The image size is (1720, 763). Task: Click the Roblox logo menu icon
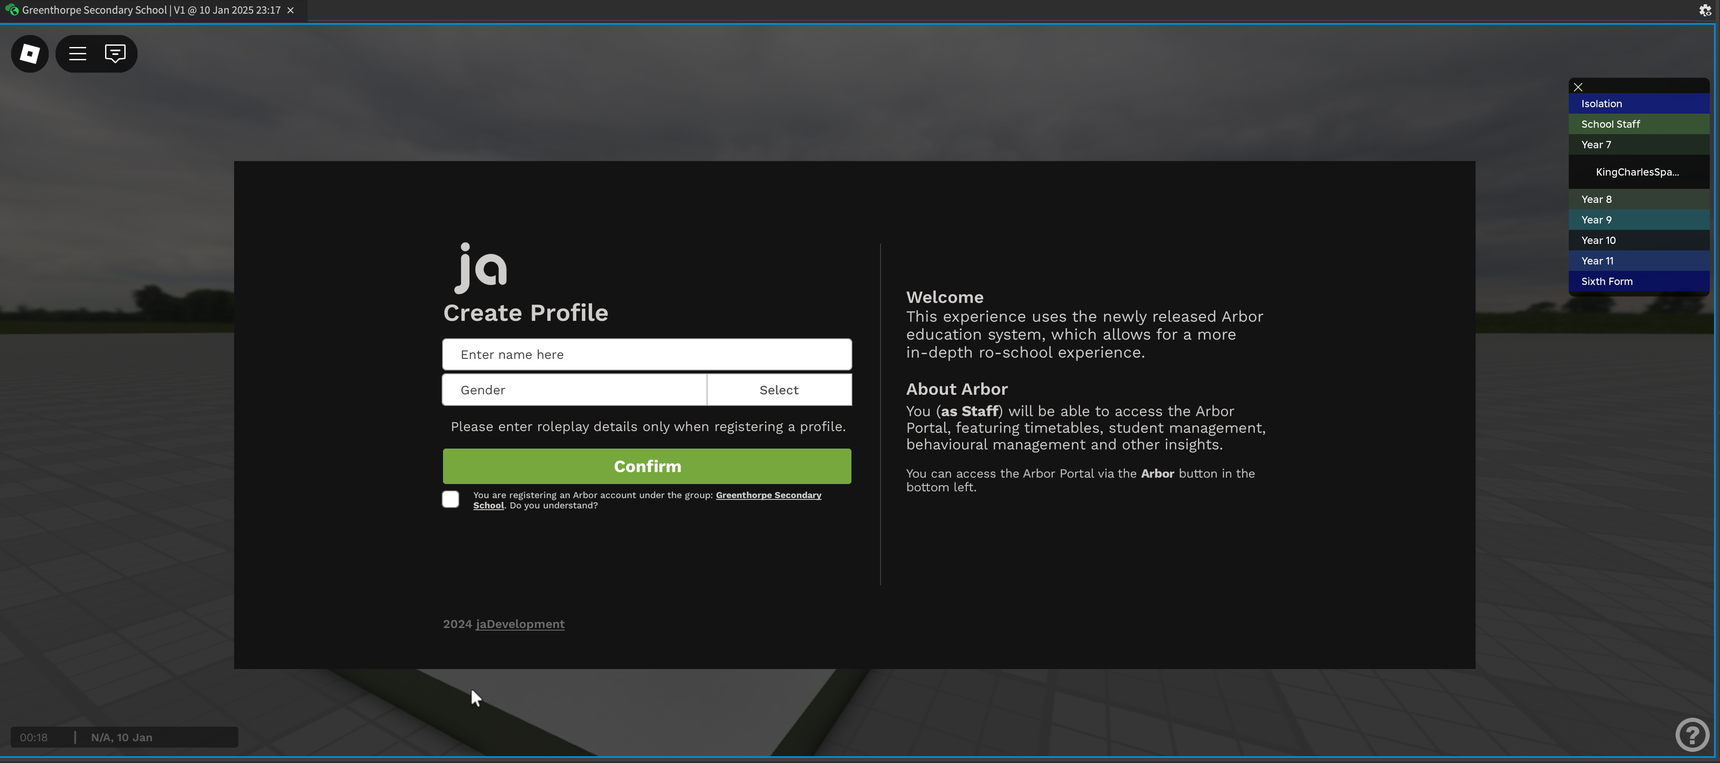pyautogui.click(x=29, y=53)
